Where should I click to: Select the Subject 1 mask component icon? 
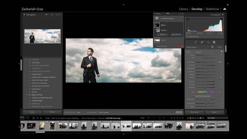click(x=158, y=30)
